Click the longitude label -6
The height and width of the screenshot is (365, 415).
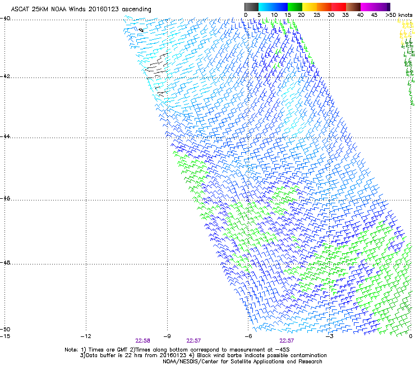coord(248,336)
